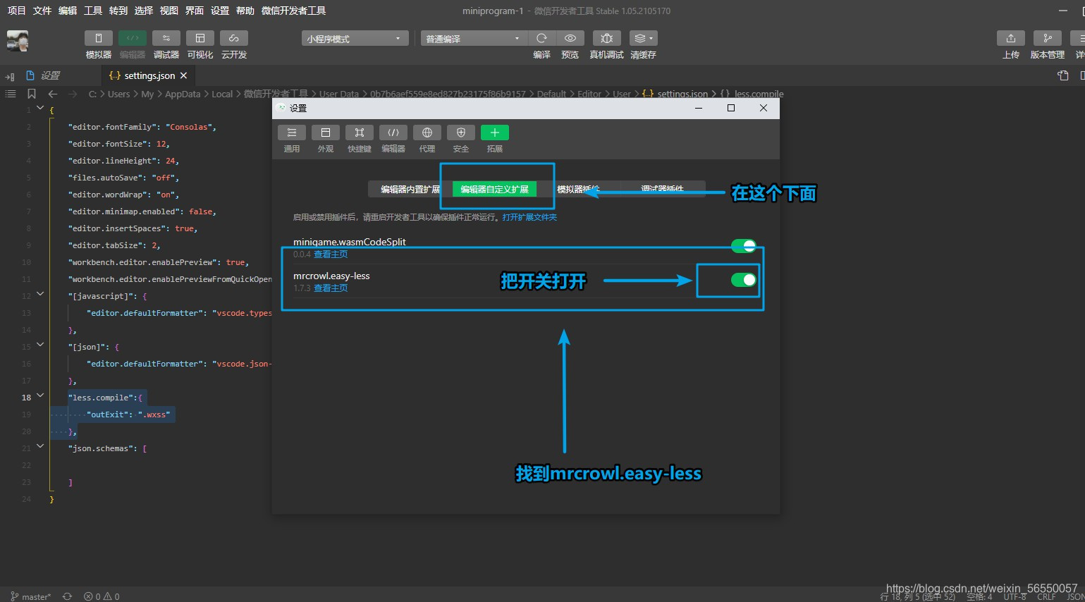Open the 界面 menu
The height and width of the screenshot is (602, 1085).
[x=195, y=11]
